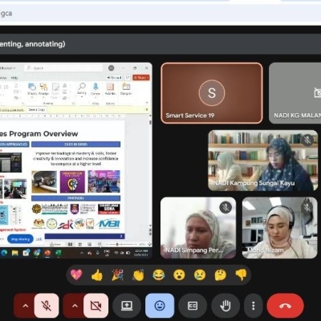Click the present screen icon

[x=127, y=306]
